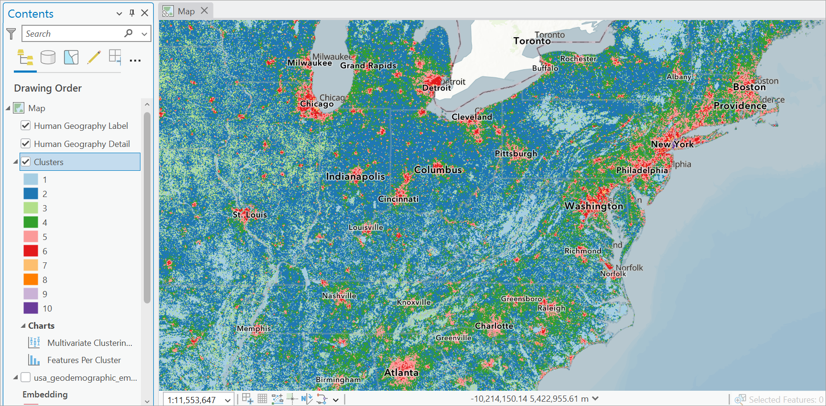Click the Contents vertical scrollbar thumb

point(147,208)
